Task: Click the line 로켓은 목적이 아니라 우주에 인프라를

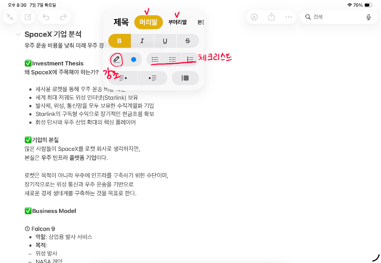Action: (x=97, y=175)
